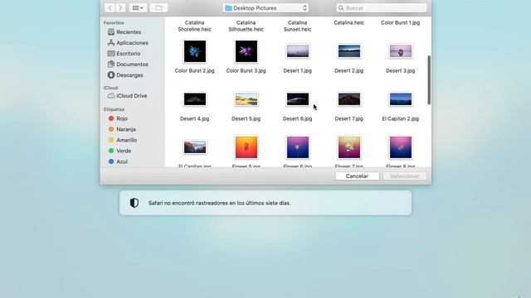The width and height of the screenshot is (531, 298).
Task: Click the Safari privacy shield icon
Action: coord(134,203)
